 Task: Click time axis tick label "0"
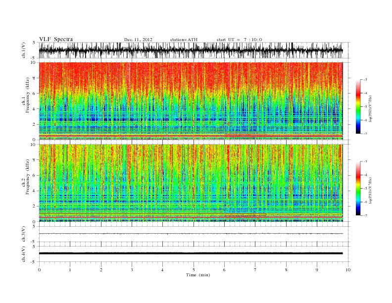39,270
